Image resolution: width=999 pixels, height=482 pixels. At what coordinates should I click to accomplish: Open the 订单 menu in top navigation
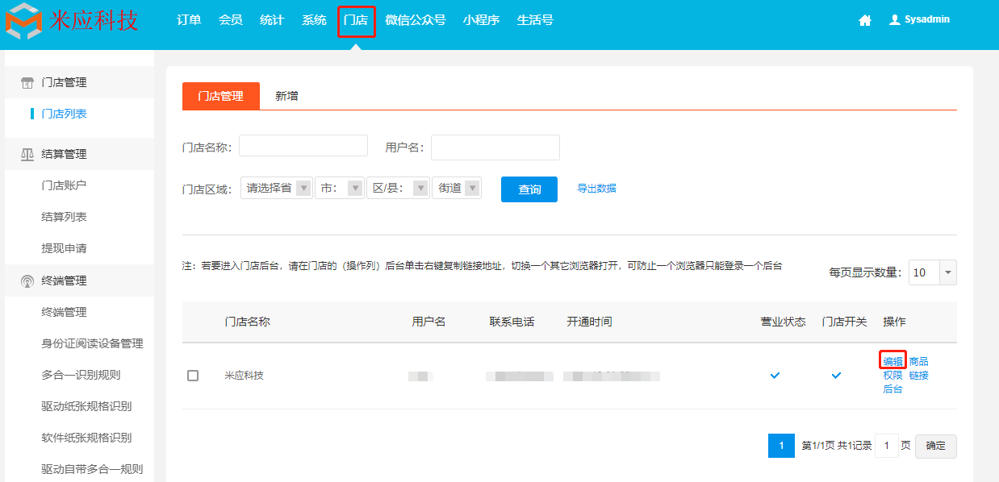point(189,20)
